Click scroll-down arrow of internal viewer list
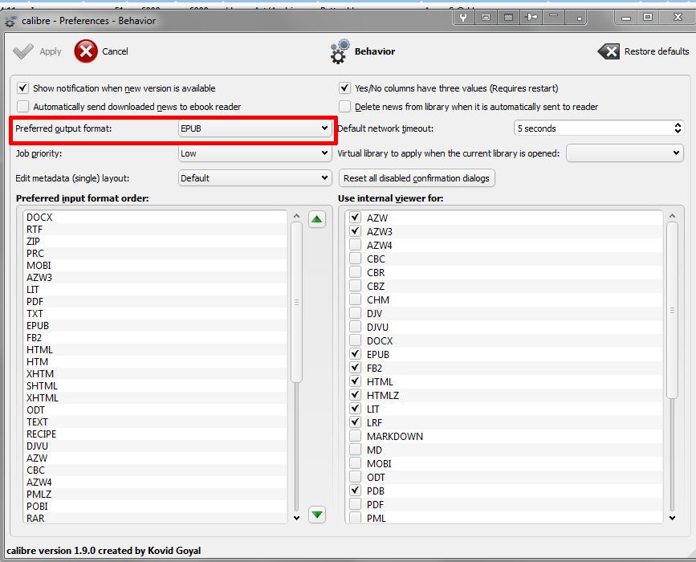 click(x=672, y=518)
